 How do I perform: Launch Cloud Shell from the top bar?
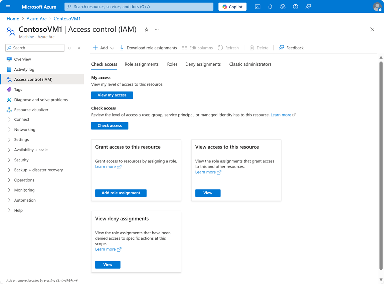(x=258, y=7)
